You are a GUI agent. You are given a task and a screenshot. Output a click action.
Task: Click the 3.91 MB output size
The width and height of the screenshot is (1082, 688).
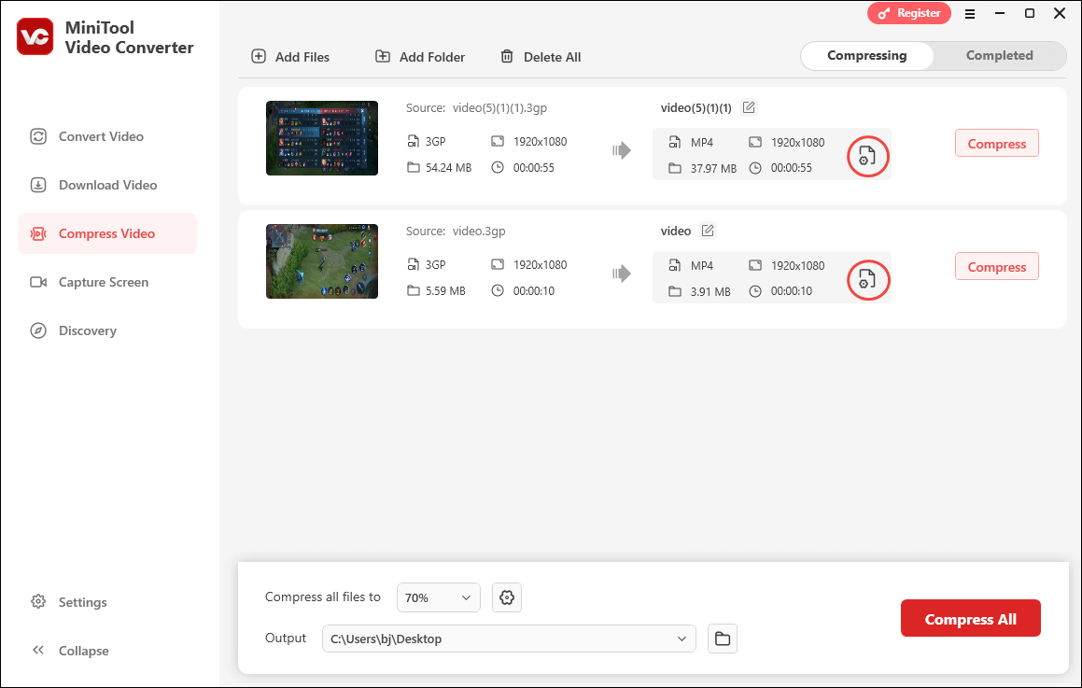pyautogui.click(x=710, y=292)
